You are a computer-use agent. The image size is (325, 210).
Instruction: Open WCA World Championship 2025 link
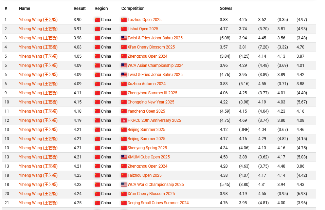pyautogui.click(x=156, y=185)
